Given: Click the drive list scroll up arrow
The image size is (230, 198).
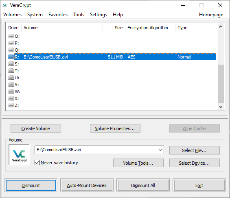Looking at the screenshot, I should 221,27.
